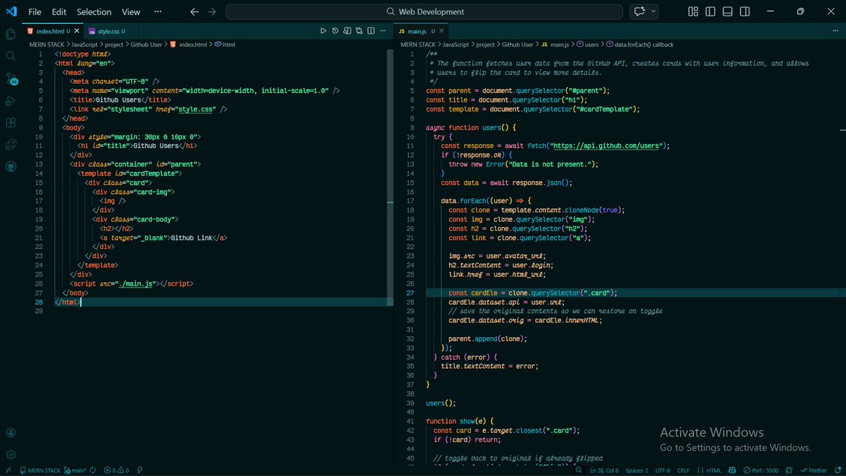The image size is (846, 476).
Task: Click Github User breadcrumb in index.html editor
Action: tap(147, 44)
